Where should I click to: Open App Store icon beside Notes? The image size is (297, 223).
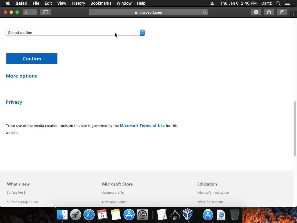[x=129, y=215]
